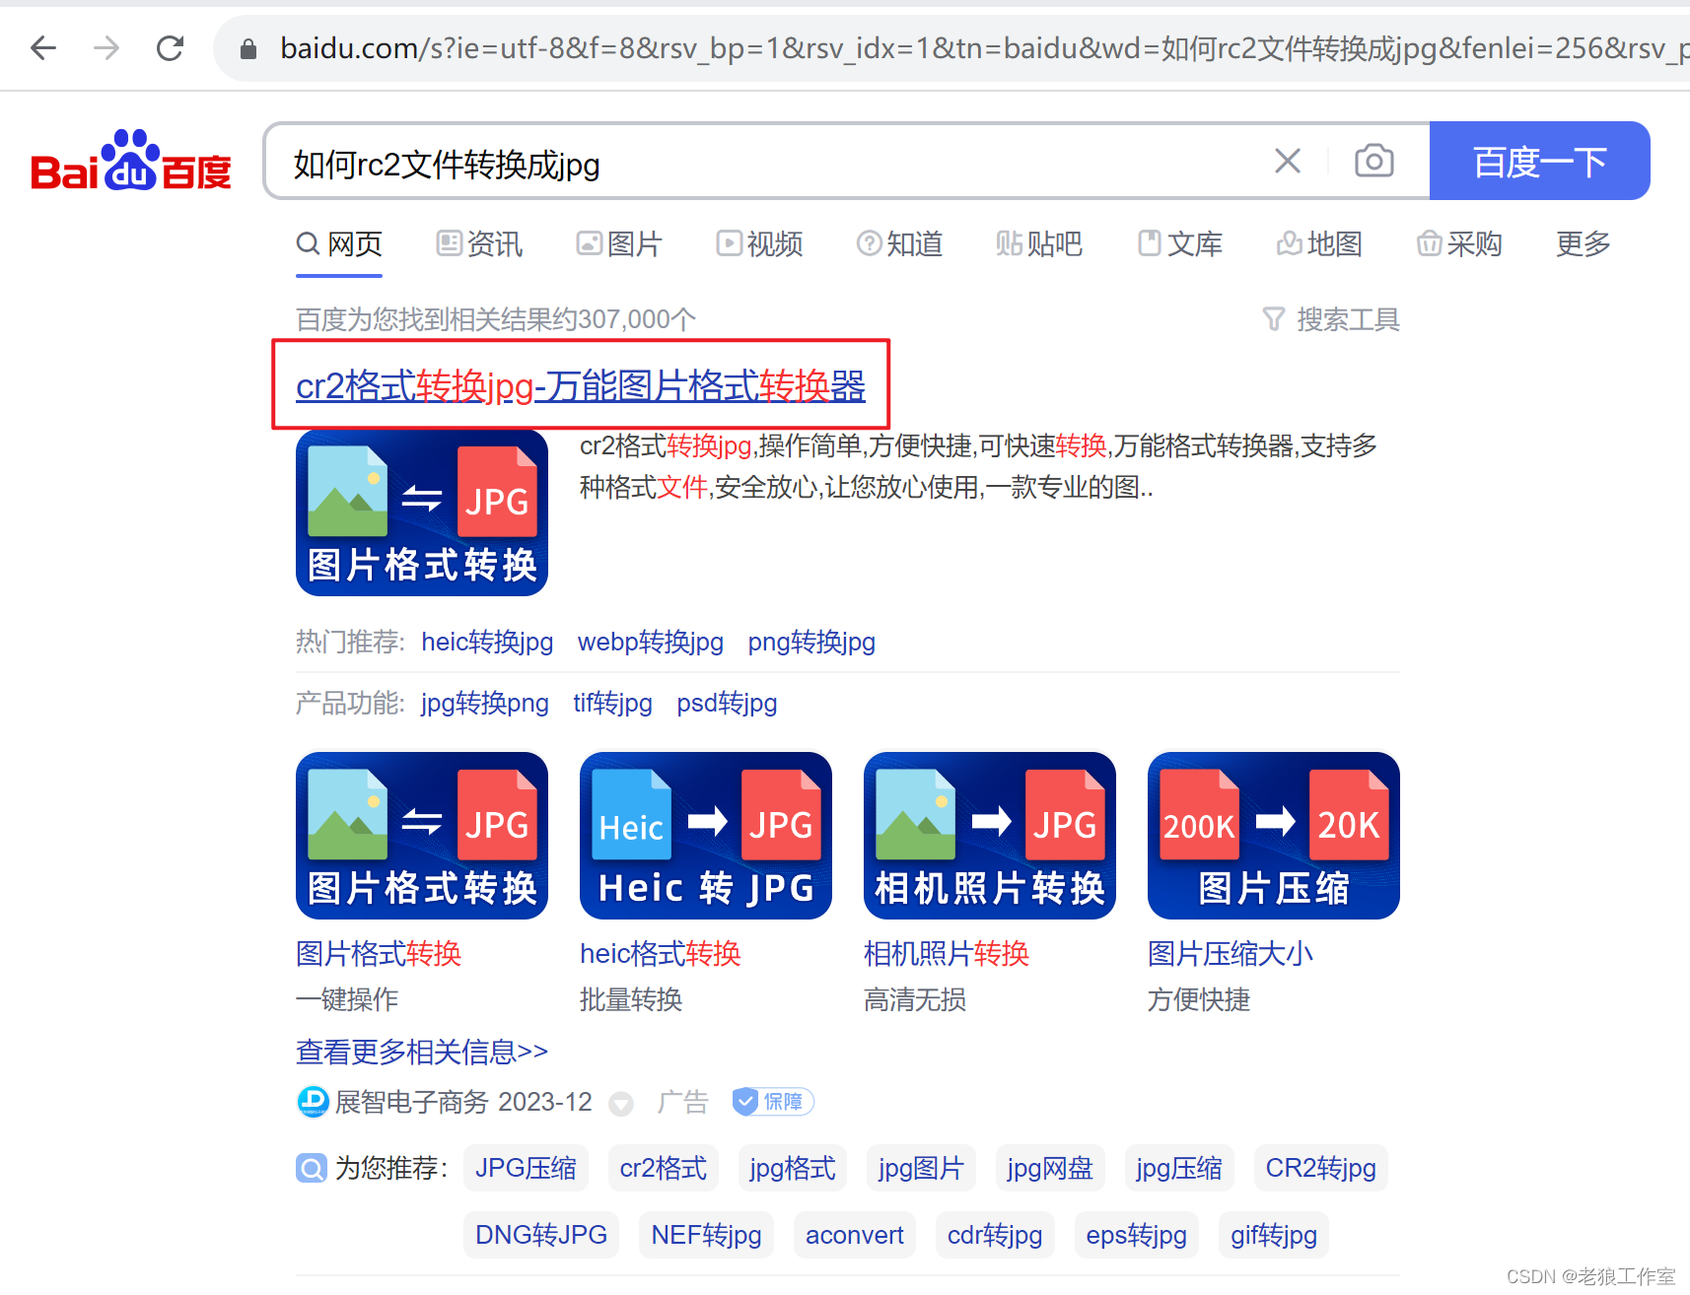The image size is (1690, 1295).
Task: Select the 网页 tab
Action: point(339,243)
